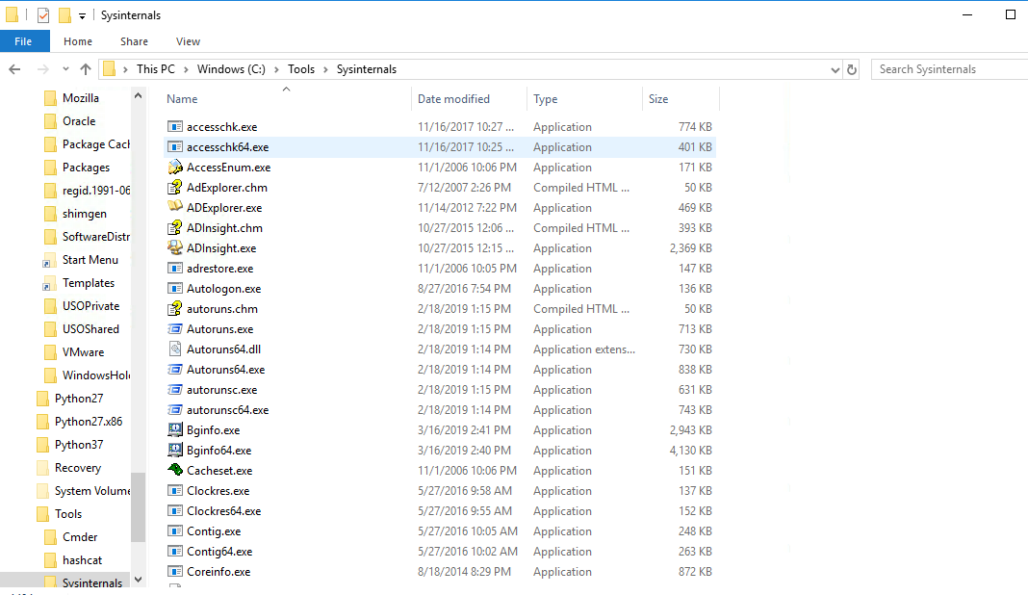Screen dimensions: 1028x595
Task: Click the Cacheset.exe green icon
Action: [175, 471]
